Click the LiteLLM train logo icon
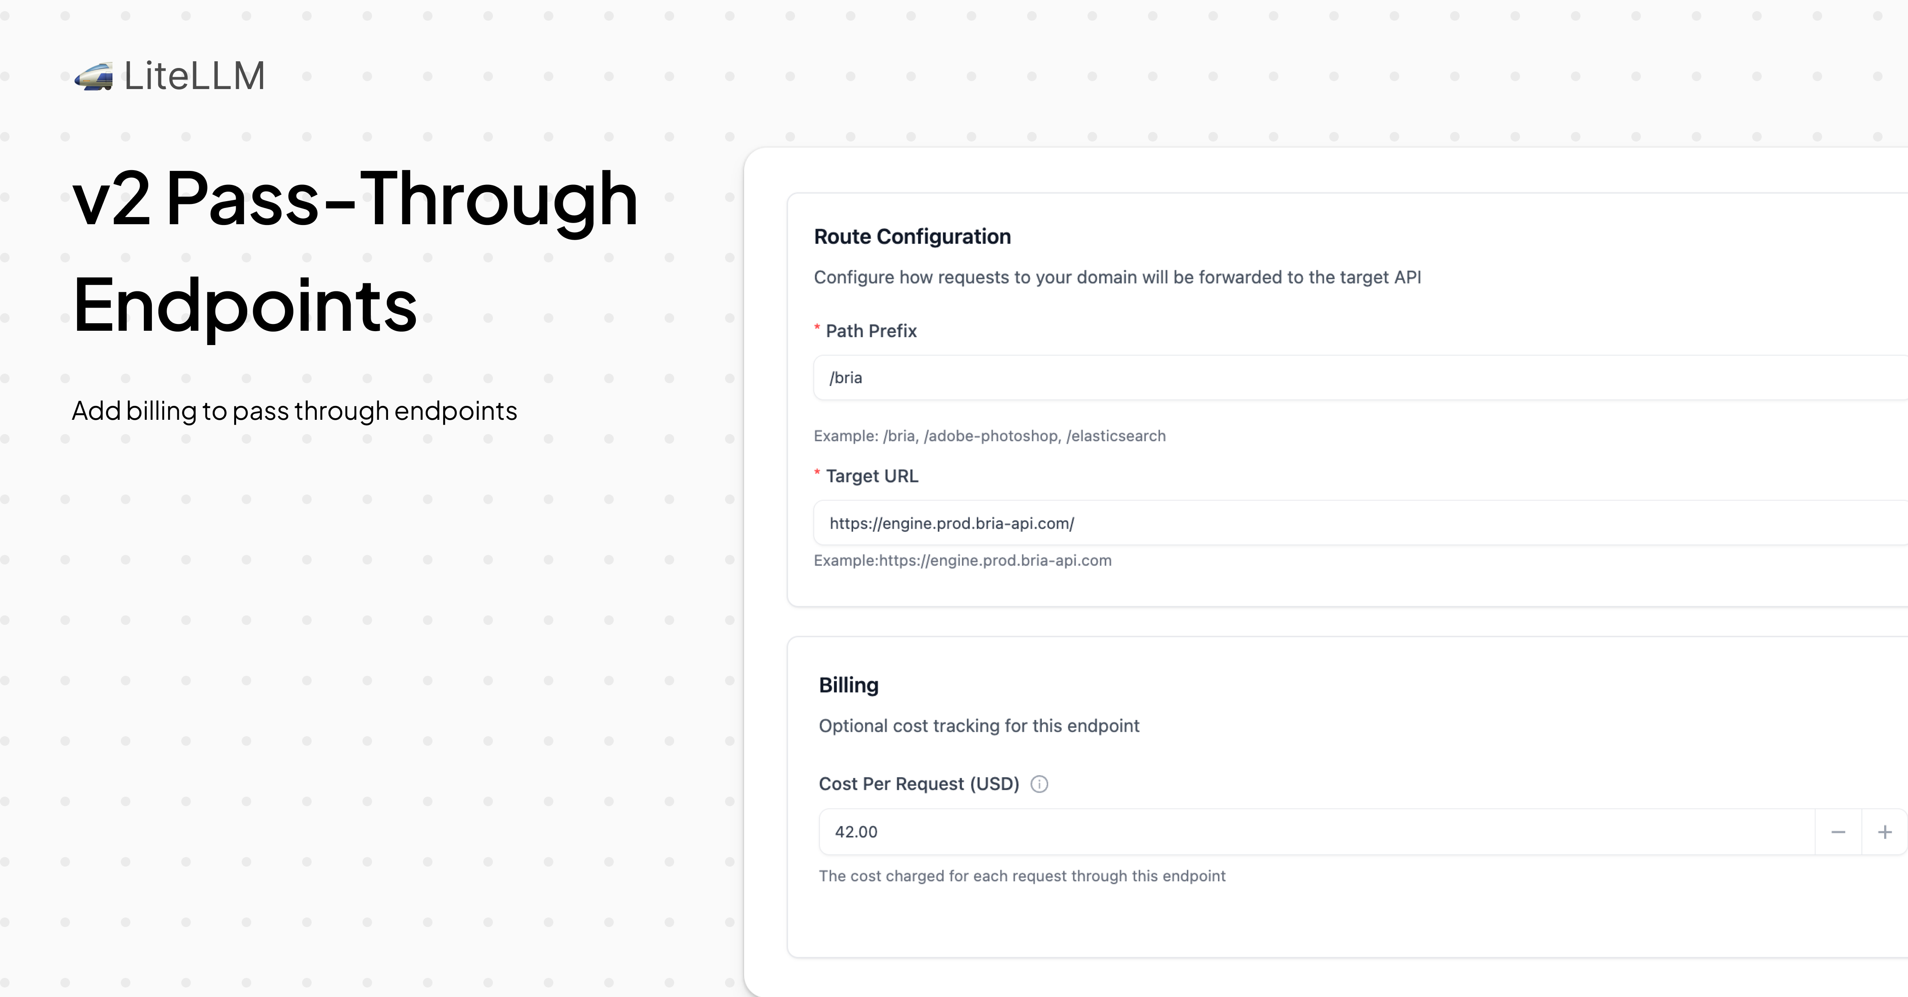1908x997 pixels. pos(93,76)
